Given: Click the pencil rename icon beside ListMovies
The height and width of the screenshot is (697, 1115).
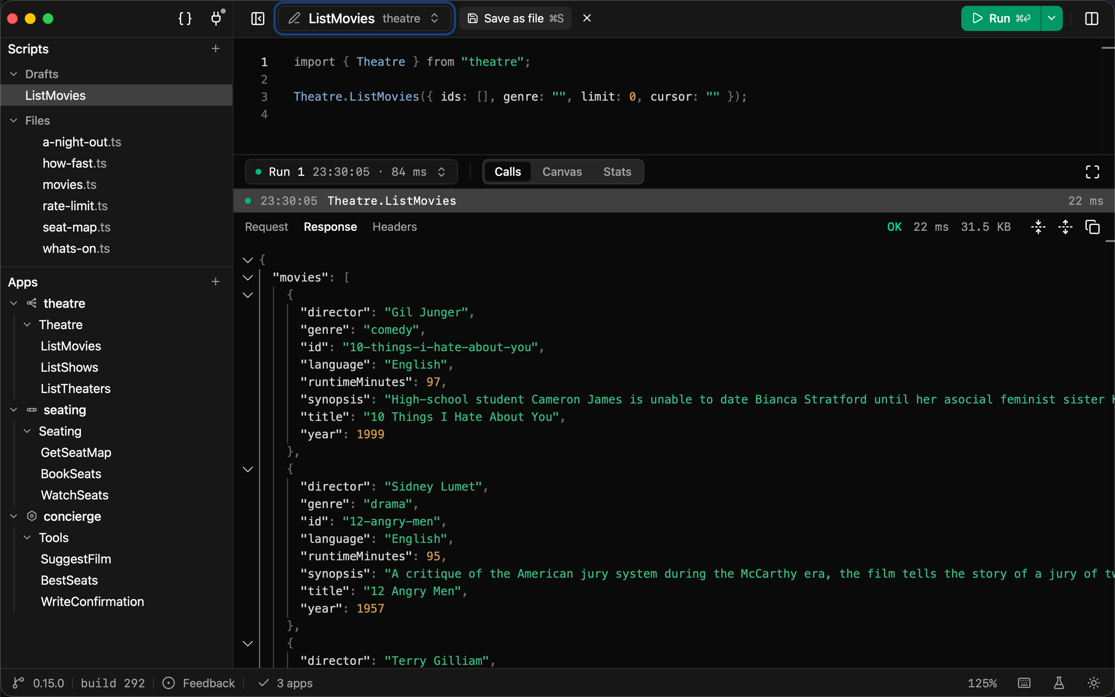Looking at the screenshot, I should 294,19.
